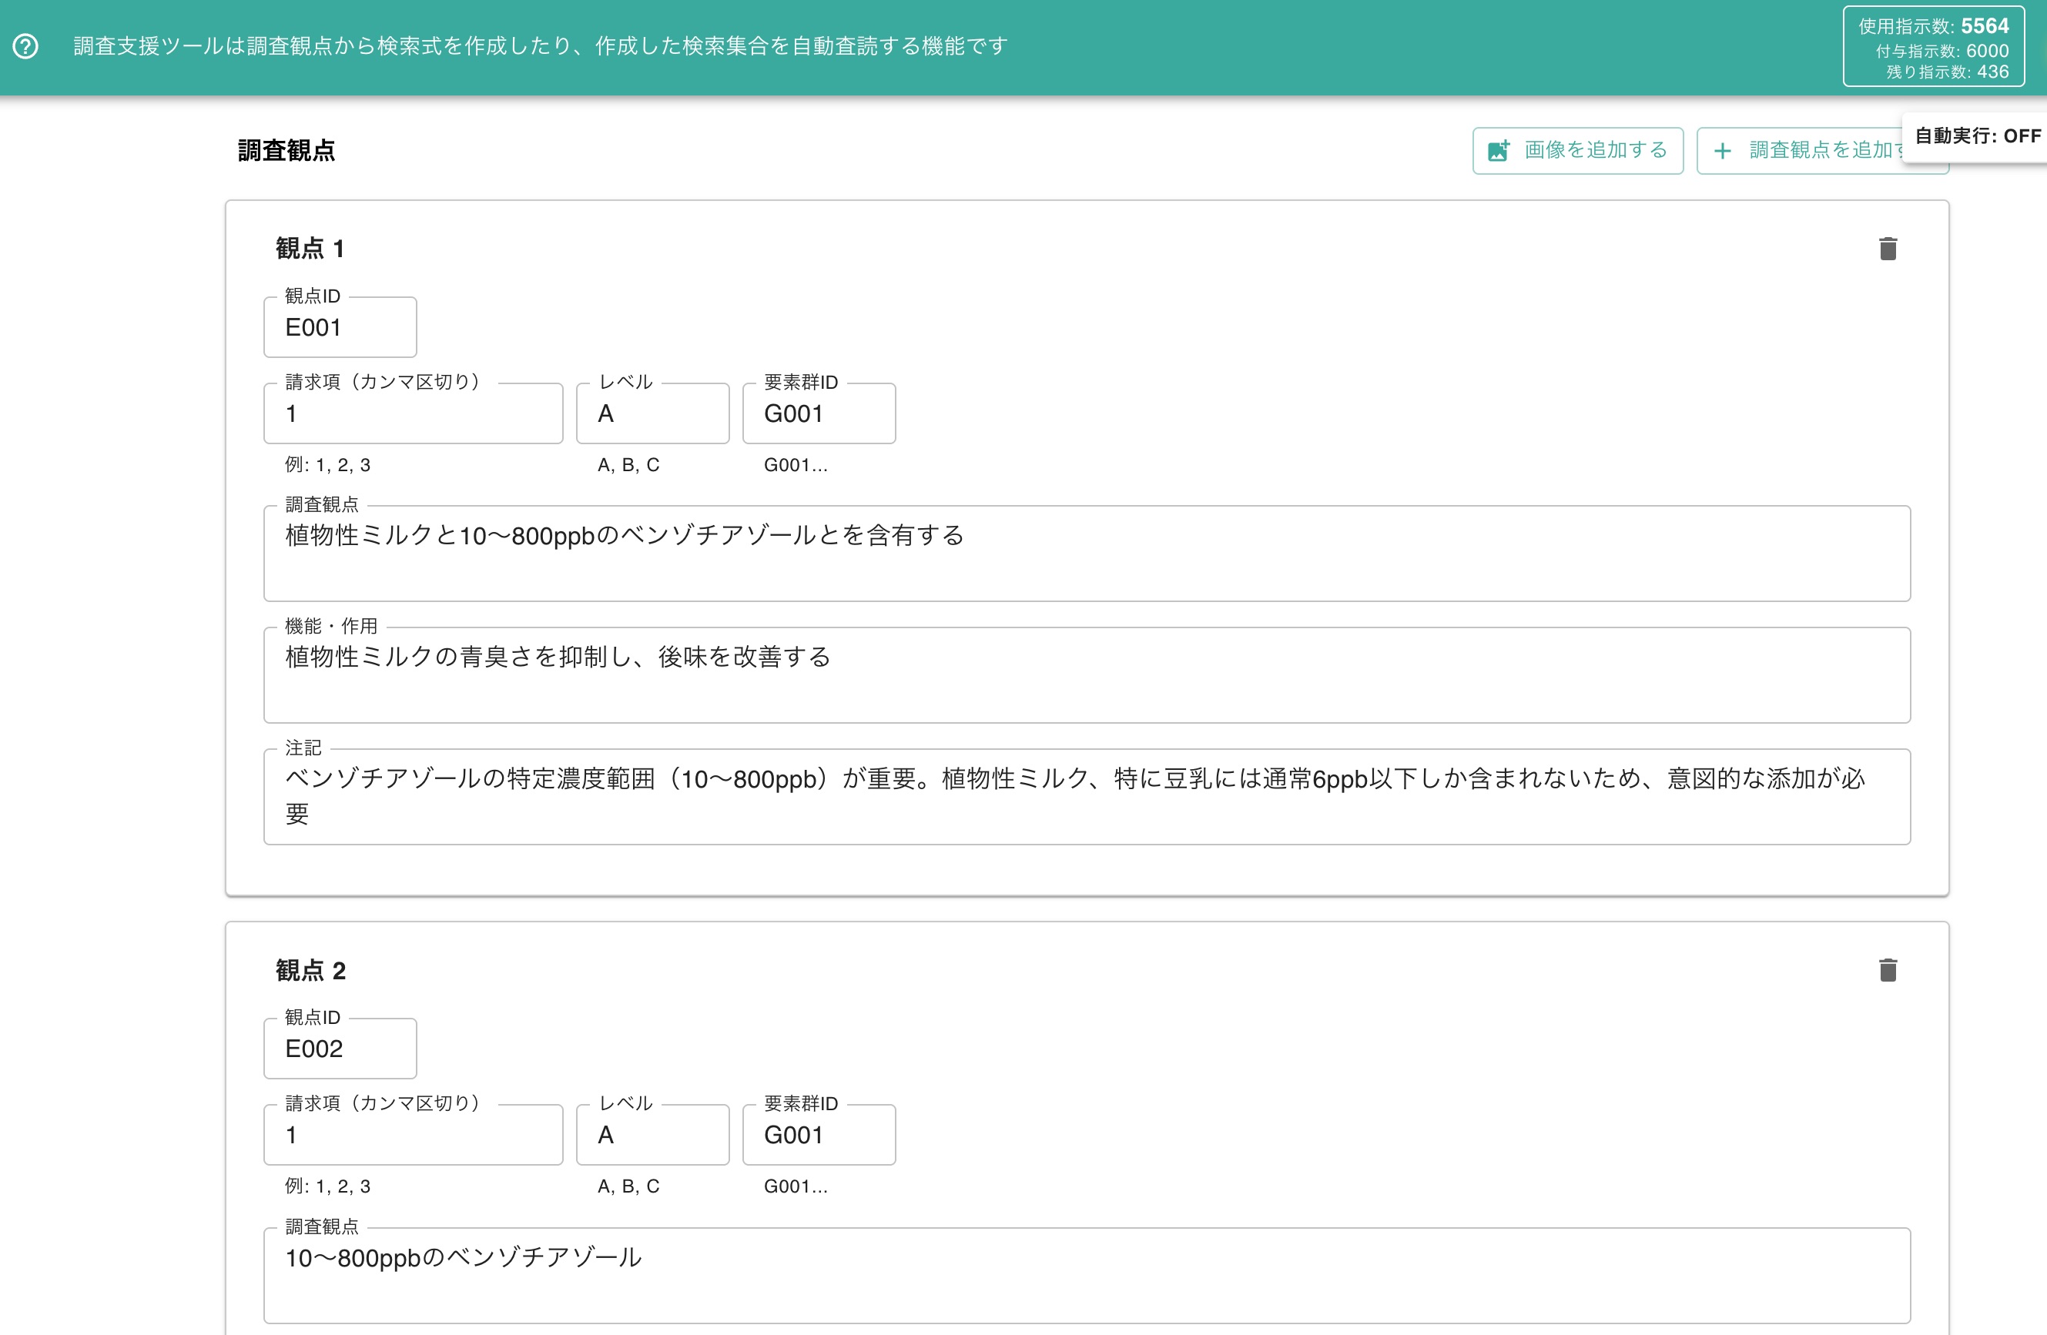Click 注記 textarea in 観点 1

pyautogui.click(x=1087, y=797)
